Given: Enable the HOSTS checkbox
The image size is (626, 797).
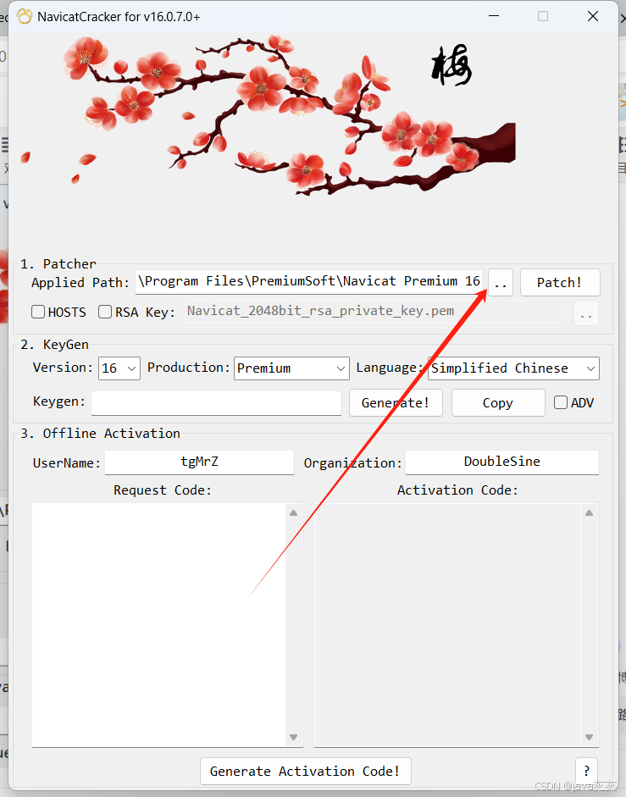Looking at the screenshot, I should [x=38, y=312].
